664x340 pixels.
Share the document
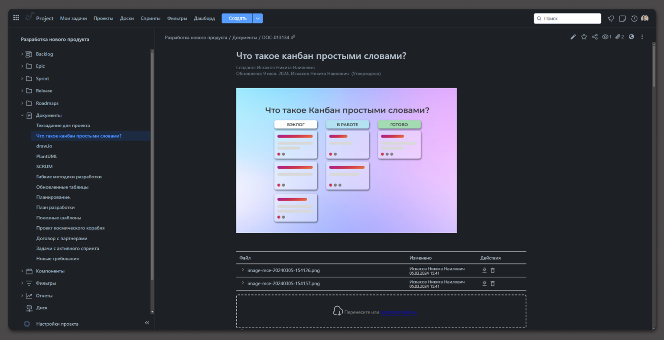[x=595, y=37]
